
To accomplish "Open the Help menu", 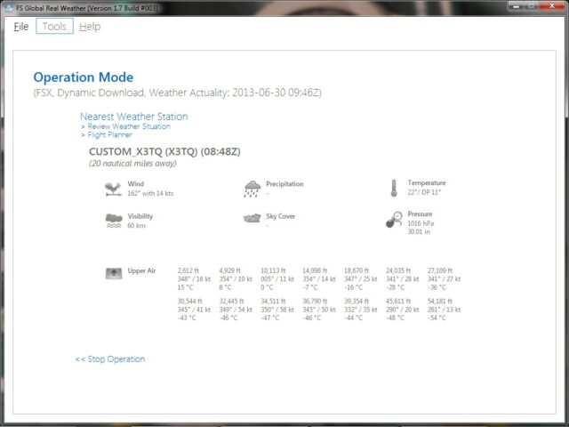I will tap(90, 27).
